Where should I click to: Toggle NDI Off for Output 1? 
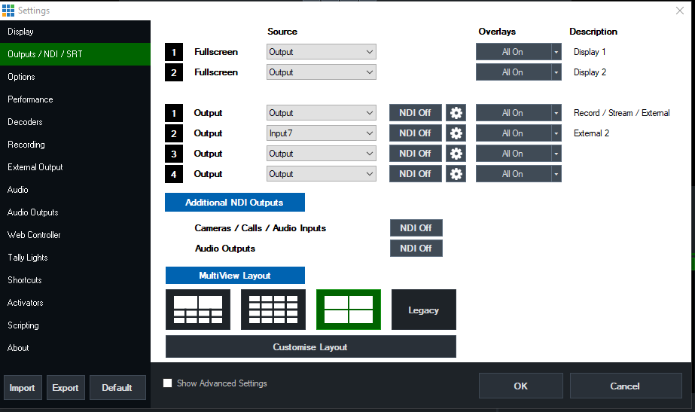(x=415, y=113)
